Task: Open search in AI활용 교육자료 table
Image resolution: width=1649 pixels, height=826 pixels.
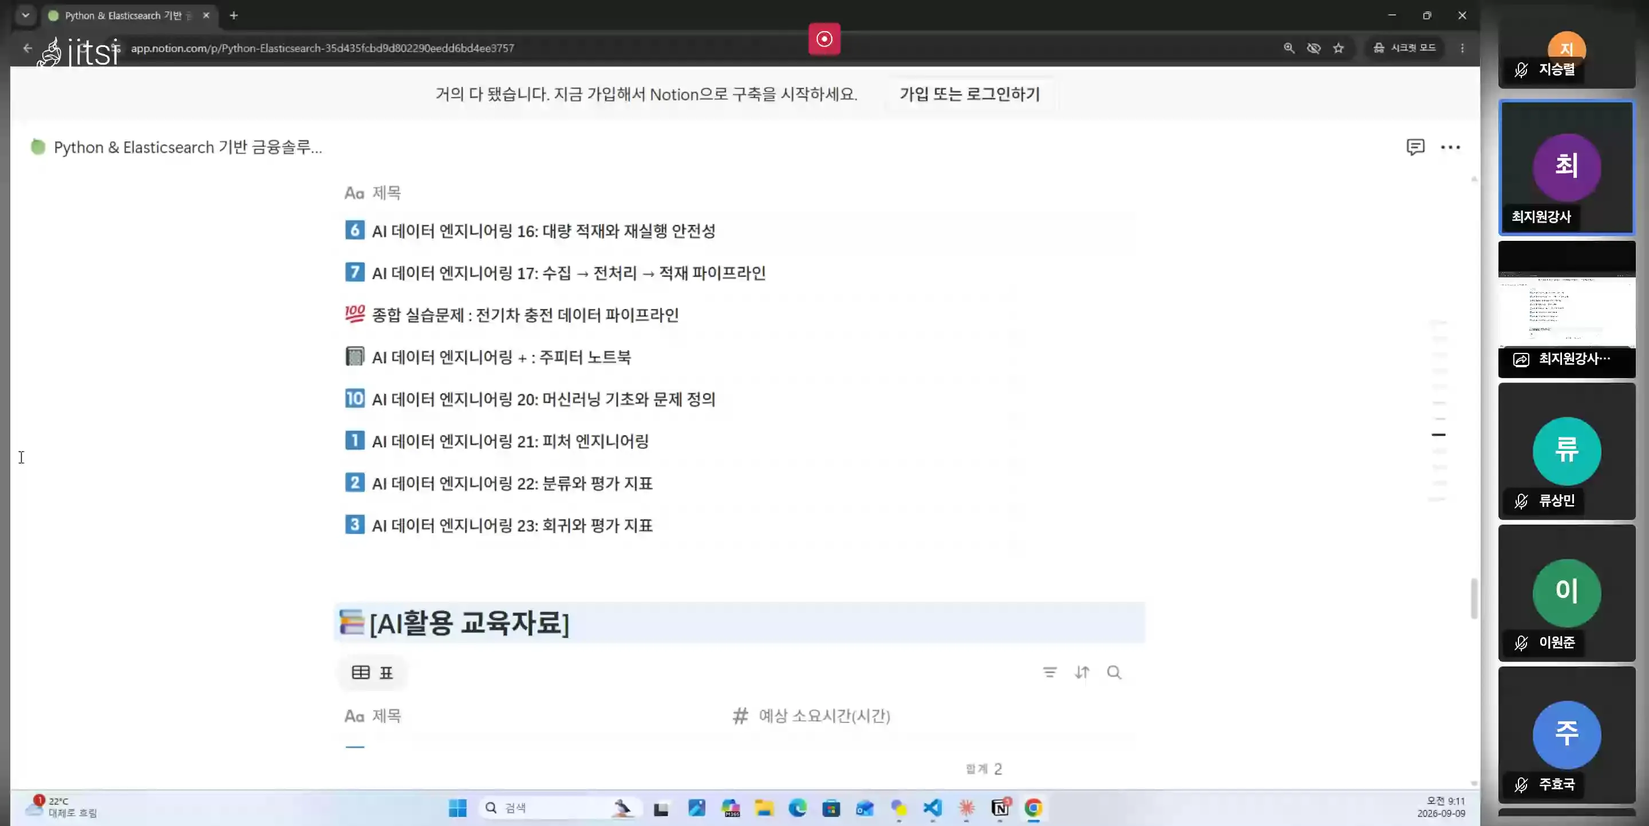Action: point(1114,672)
